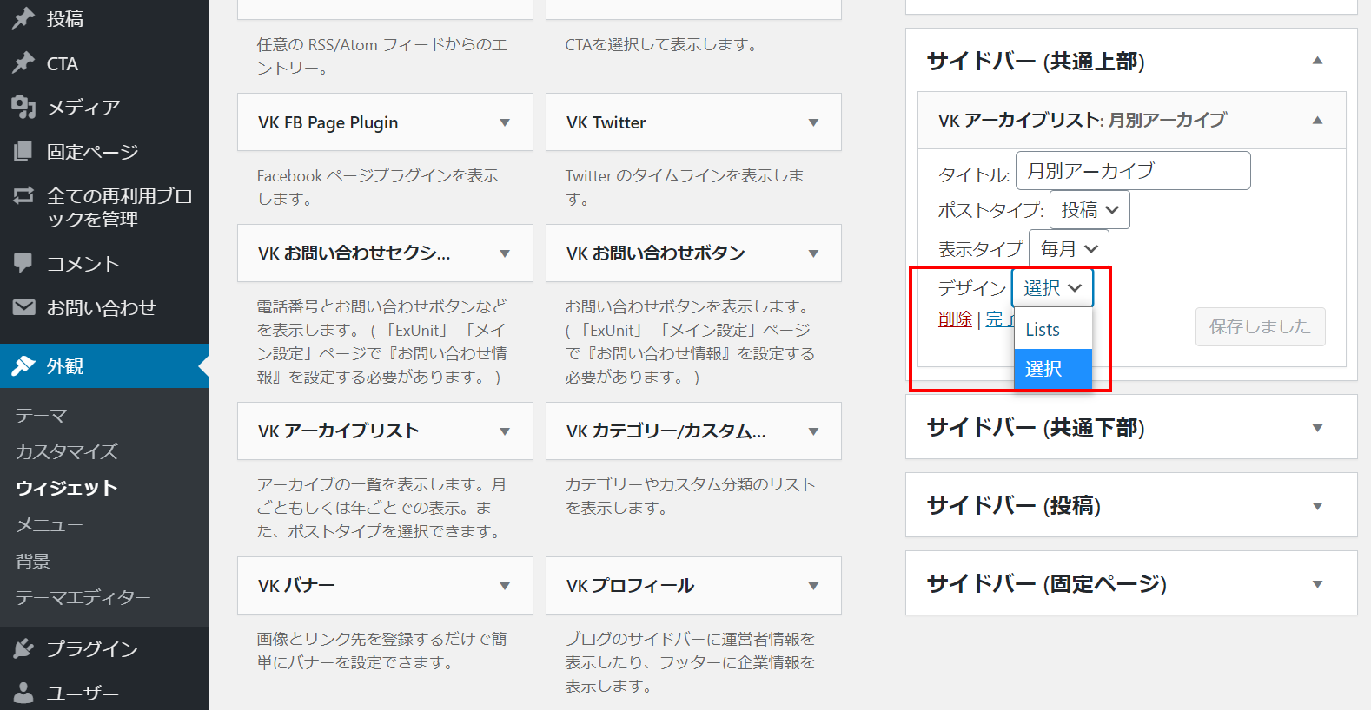Click the 保存しました button
The height and width of the screenshot is (710, 1371).
coord(1260,326)
